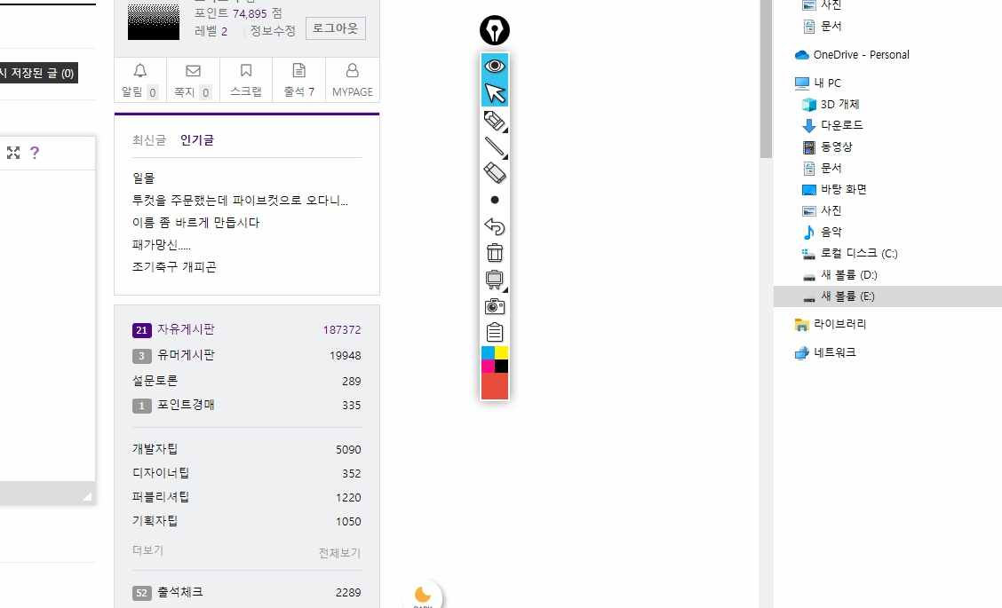Click the current red color swatch
This screenshot has width=1002, height=608.
(495, 386)
